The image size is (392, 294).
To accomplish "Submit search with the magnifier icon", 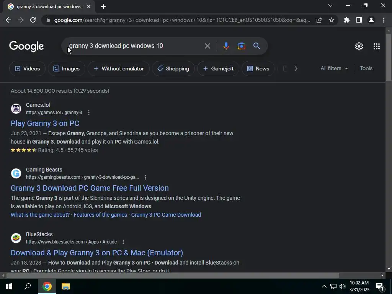I will coord(257,46).
